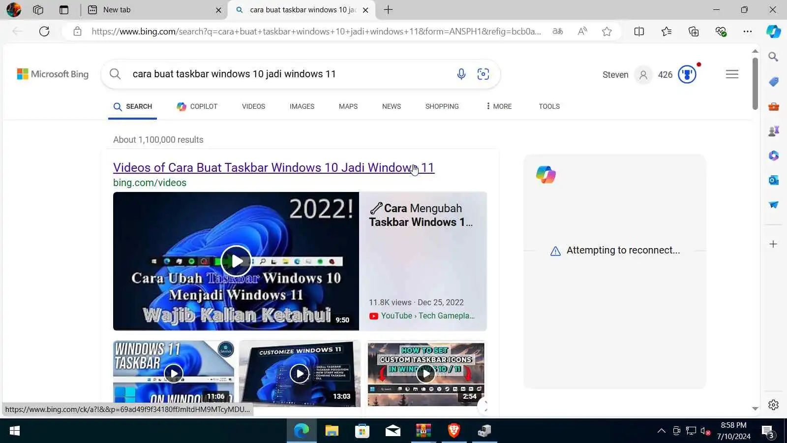The image size is (787, 443).
Task: Open the sidebar Search icon
Action: click(773, 57)
